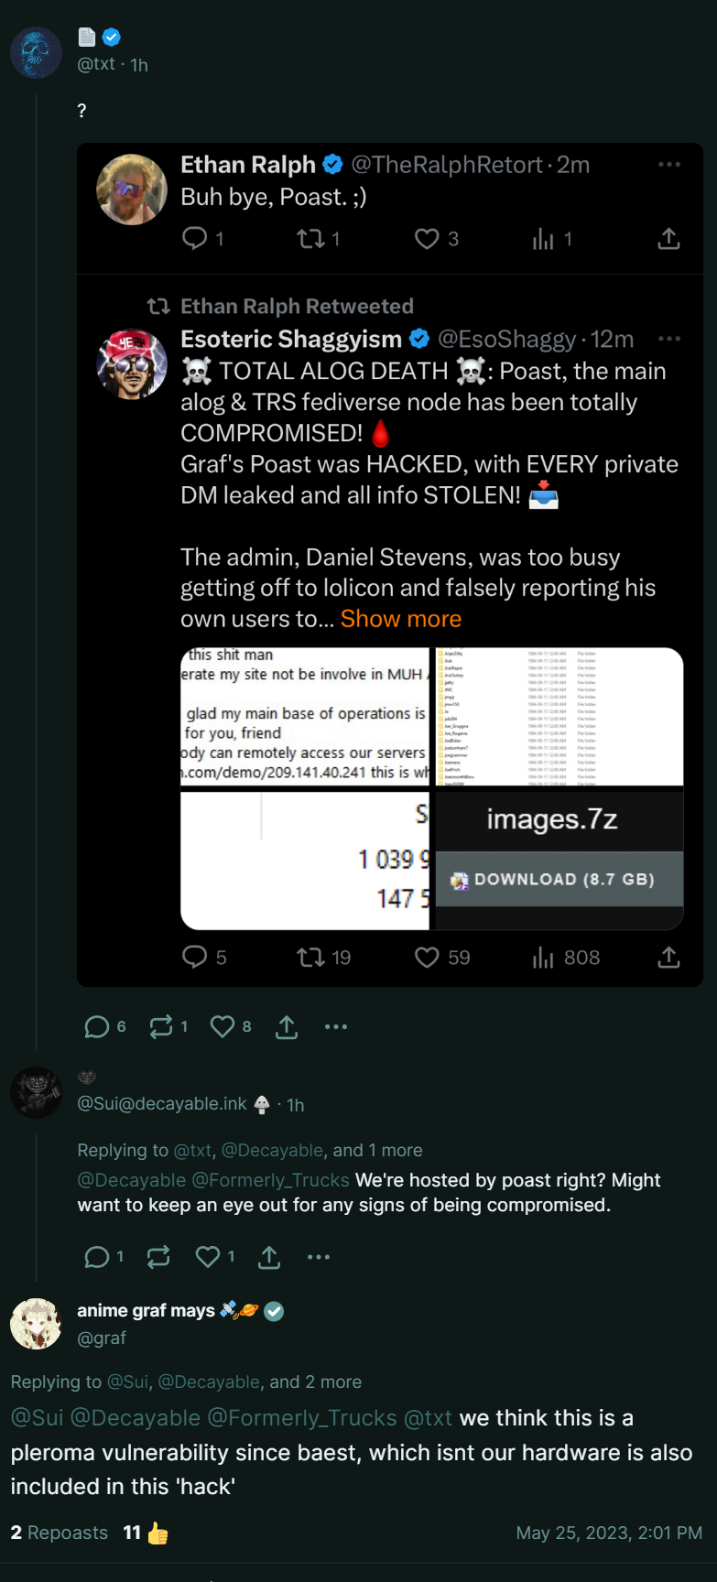Open the @txt profile avatar
The height and width of the screenshot is (1582, 717).
pyautogui.click(x=36, y=52)
